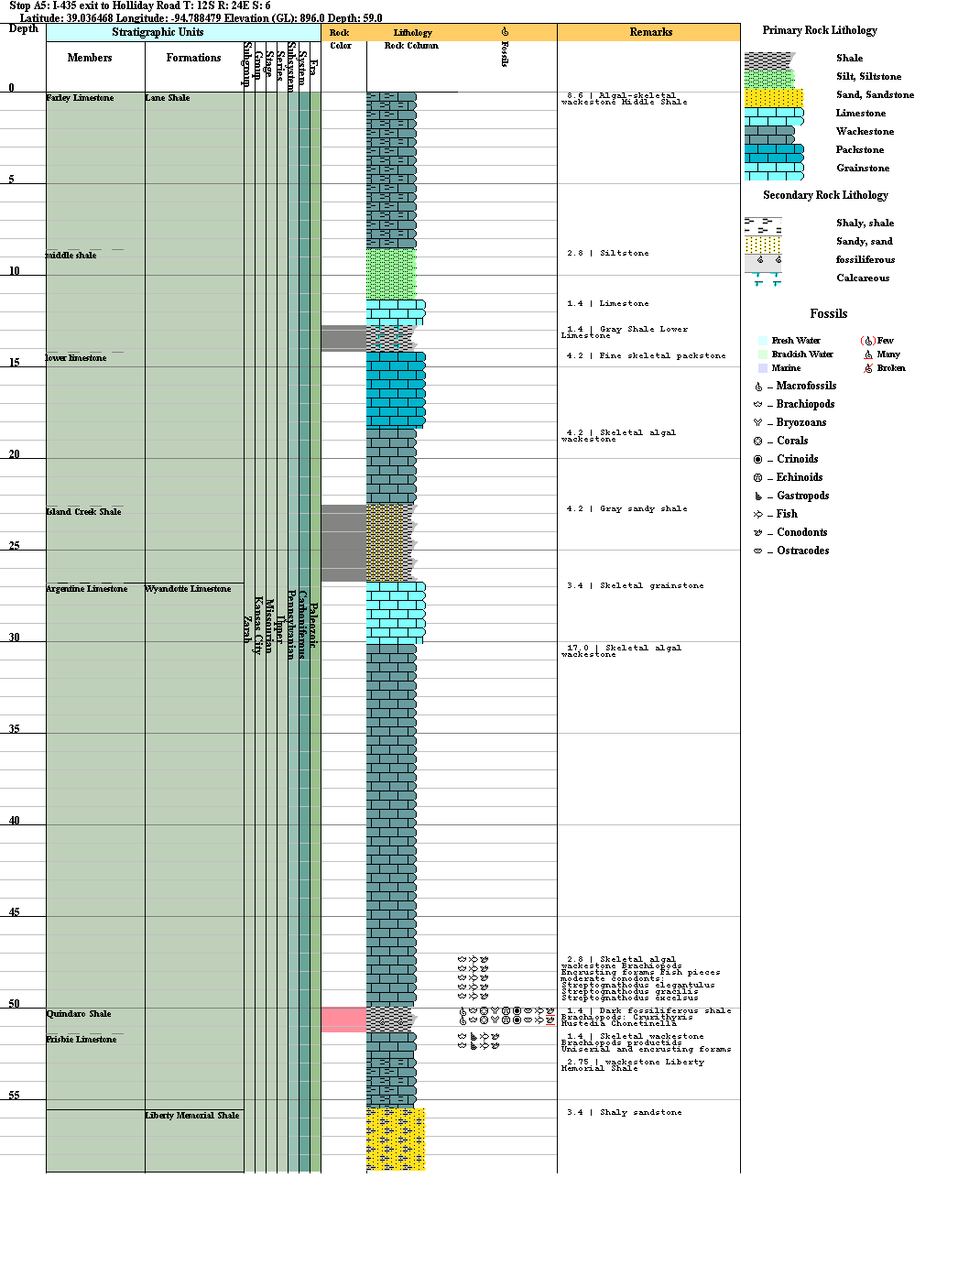Click the fossil icon in the Lithology header
Image resolution: width=969 pixels, height=1287 pixels.
click(505, 32)
